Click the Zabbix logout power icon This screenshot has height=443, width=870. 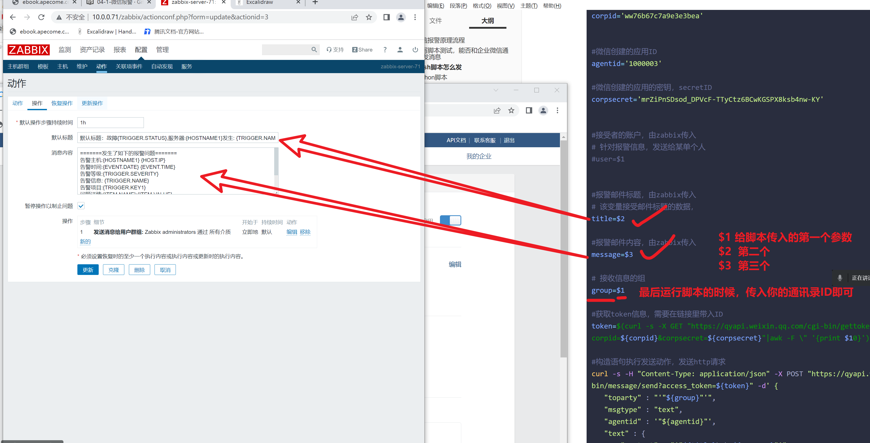tap(415, 50)
